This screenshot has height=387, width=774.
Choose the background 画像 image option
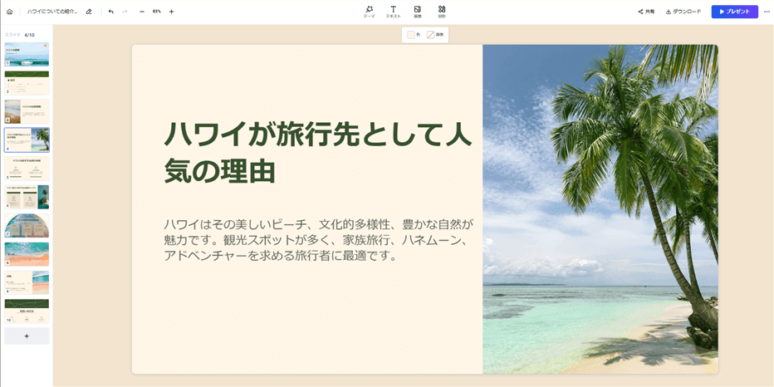(x=435, y=35)
